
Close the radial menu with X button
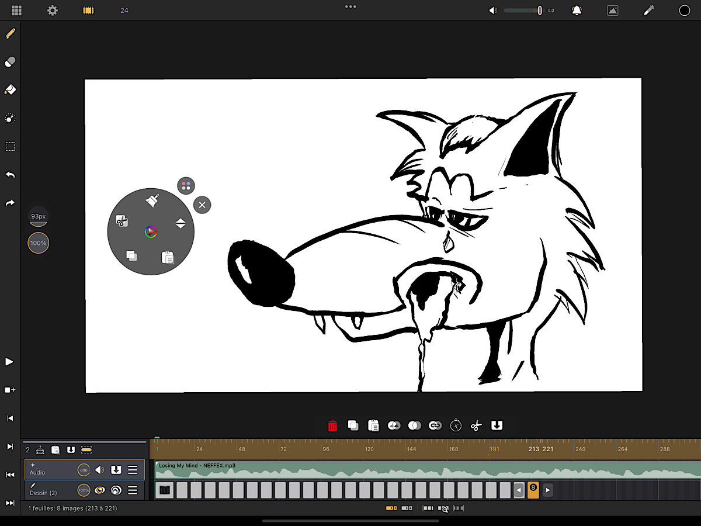(x=202, y=205)
